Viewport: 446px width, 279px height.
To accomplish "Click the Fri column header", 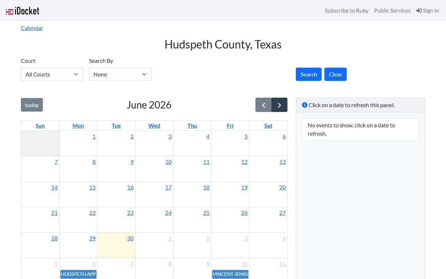I will 230,126.
